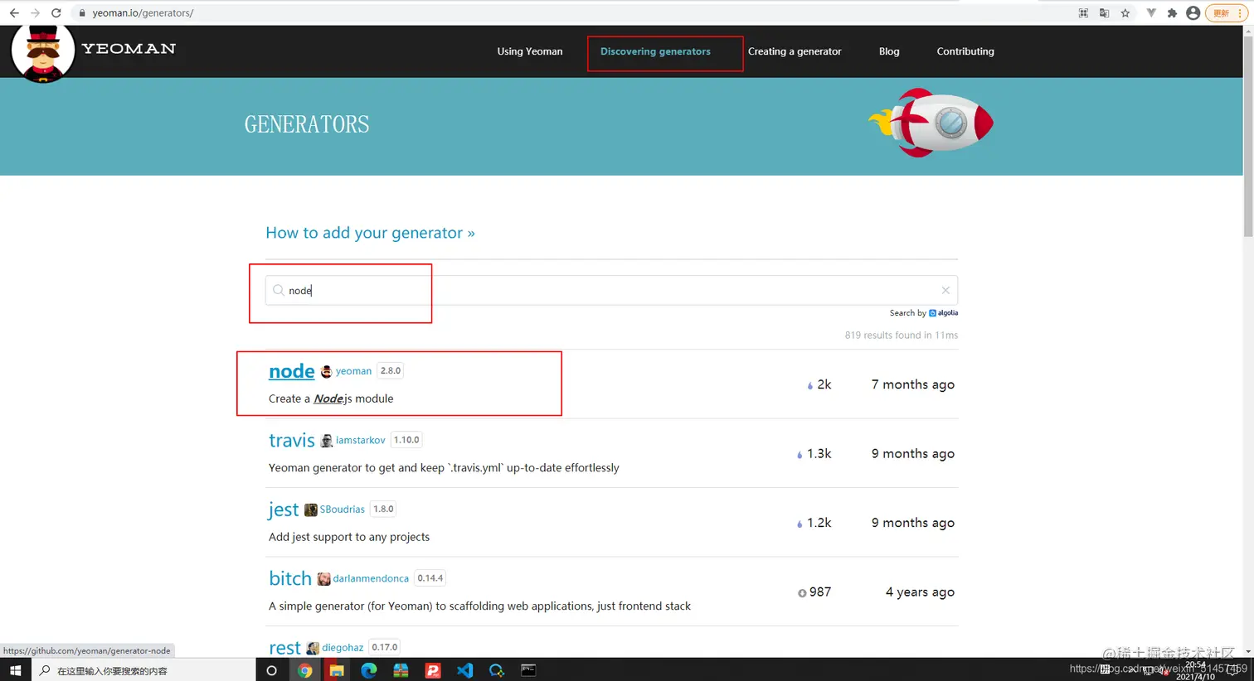
Task: Click the page vertical scrollbar thumb
Action: pos(1248,137)
